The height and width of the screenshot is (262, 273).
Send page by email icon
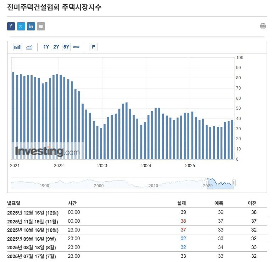pyautogui.click(x=41, y=26)
